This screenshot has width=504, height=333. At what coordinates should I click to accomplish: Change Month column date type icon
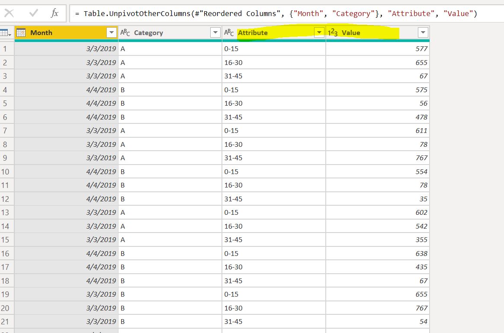point(21,33)
